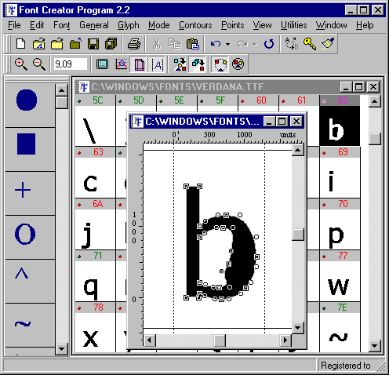Image resolution: width=389 pixels, height=375 pixels.
Task: Select the j glyph cell 6A
Action: [95, 224]
